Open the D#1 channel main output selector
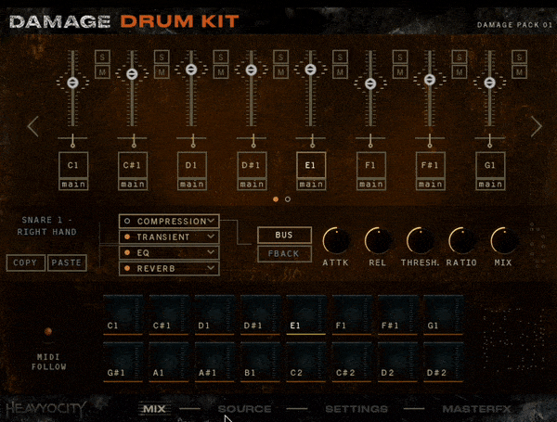Screen dimensions: 557x422 click(252, 185)
